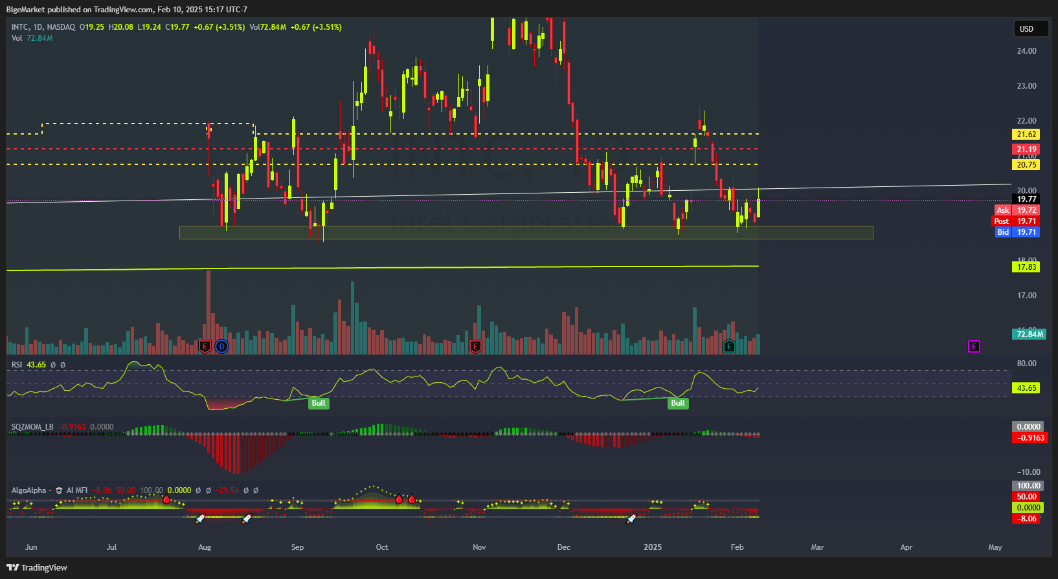Click the May label on time axis

pos(995,547)
